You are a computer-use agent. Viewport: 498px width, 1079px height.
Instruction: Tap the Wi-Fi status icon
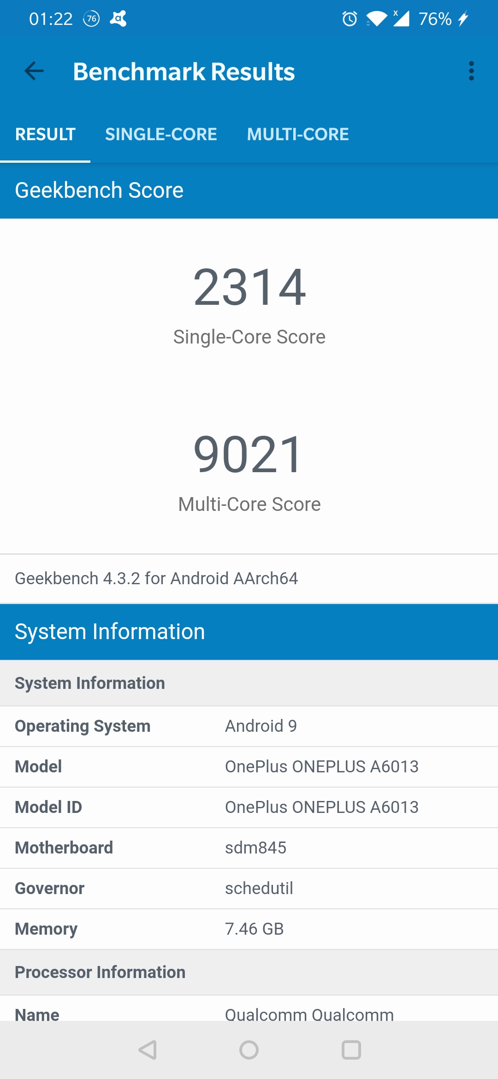point(376,19)
